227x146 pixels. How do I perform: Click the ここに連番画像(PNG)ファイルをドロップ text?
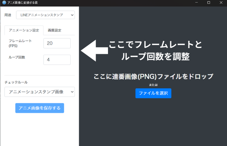(153, 77)
